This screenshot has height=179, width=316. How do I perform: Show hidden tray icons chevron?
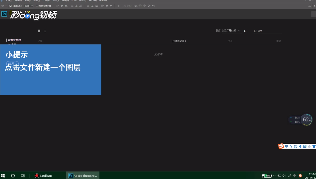point(274,175)
